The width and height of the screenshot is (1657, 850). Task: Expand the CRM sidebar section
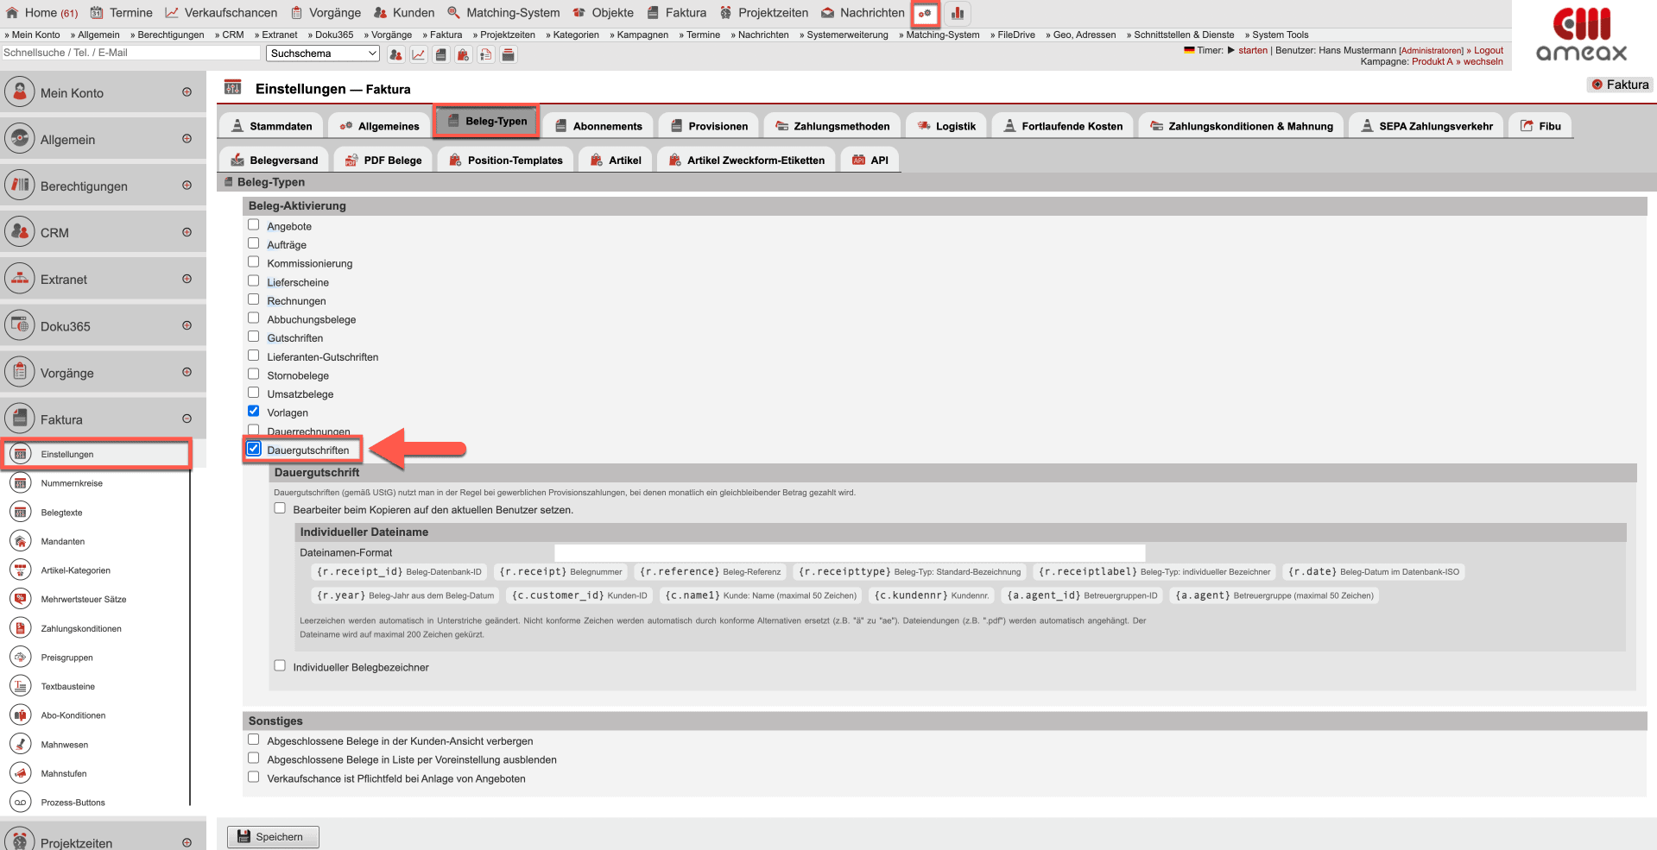(187, 232)
